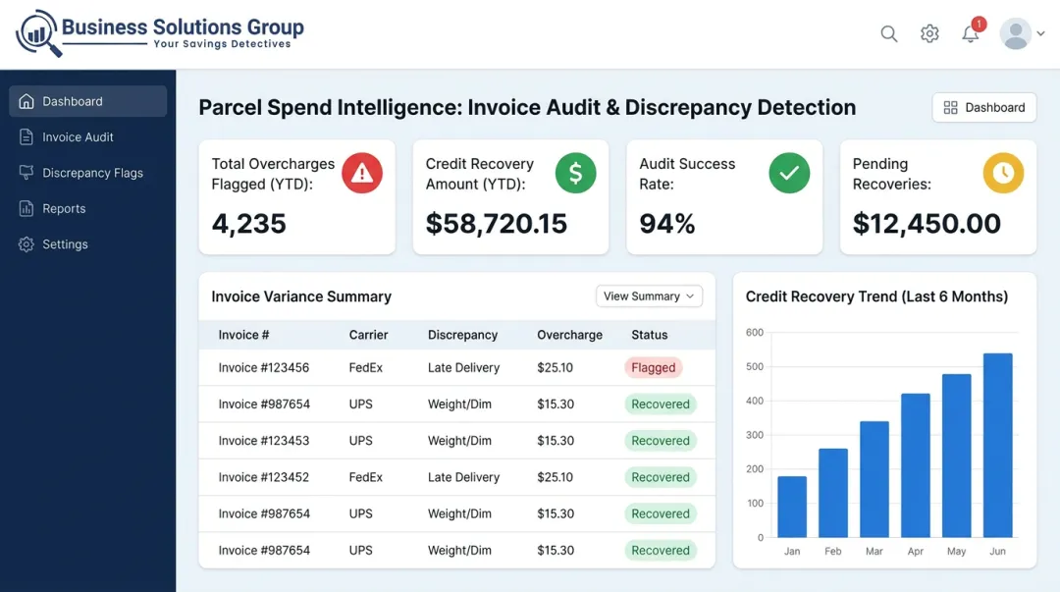Click the Settings gear icon in sidebar
This screenshot has height=592, width=1060.
(x=26, y=244)
